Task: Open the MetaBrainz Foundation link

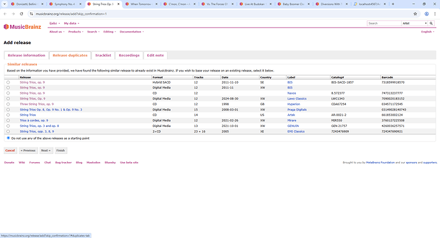Action: point(380,163)
